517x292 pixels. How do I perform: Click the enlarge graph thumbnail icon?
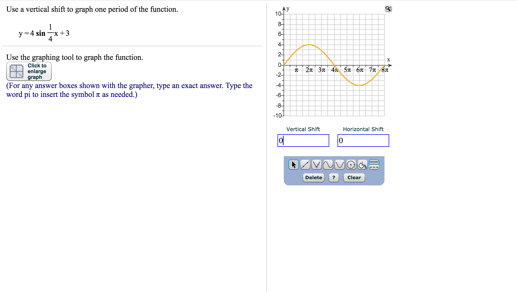(x=16, y=71)
